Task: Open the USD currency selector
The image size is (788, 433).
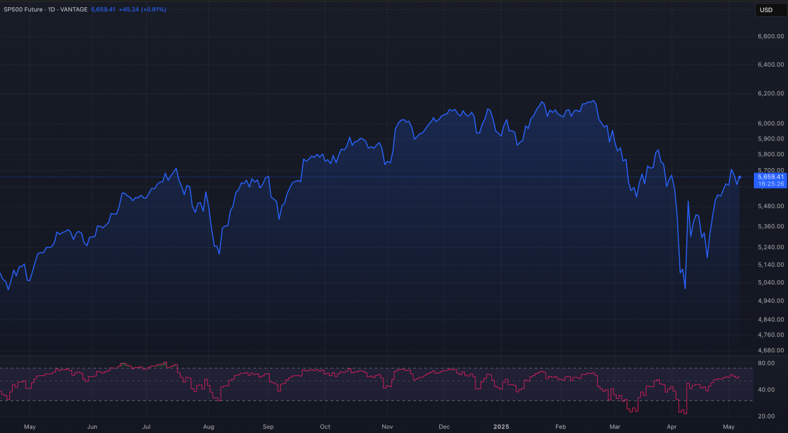Action: (x=766, y=10)
